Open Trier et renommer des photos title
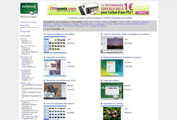Viewport: 177px width, 120px height. point(60,104)
